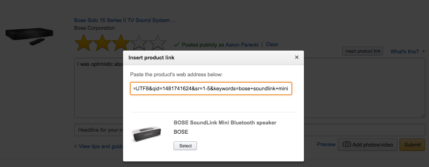Select the BOSE SoundLink Mini product
The width and height of the screenshot is (429, 167).
pyautogui.click(x=185, y=146)
